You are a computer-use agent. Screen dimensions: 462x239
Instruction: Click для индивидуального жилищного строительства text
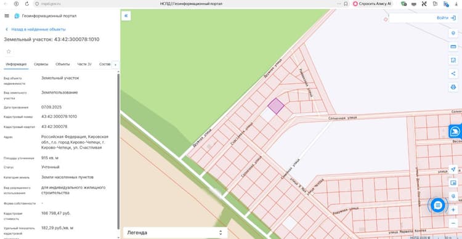coord(73,190)
